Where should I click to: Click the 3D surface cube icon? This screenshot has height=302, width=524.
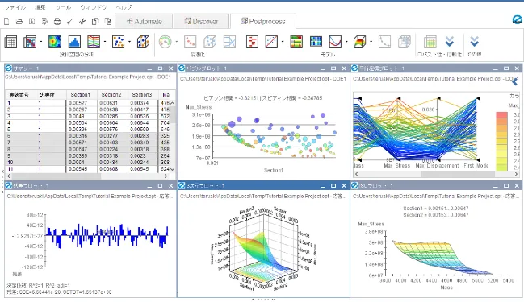click(x=360, y=42)
